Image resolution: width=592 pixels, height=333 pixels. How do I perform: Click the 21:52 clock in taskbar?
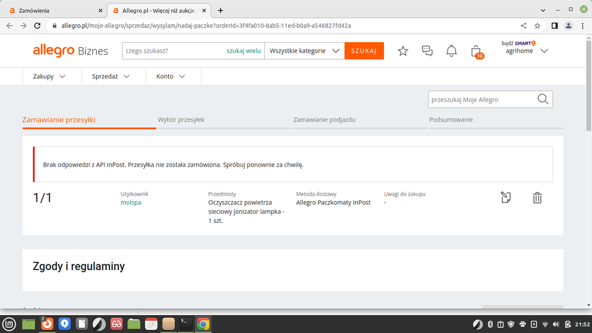(x=582, y=324)
